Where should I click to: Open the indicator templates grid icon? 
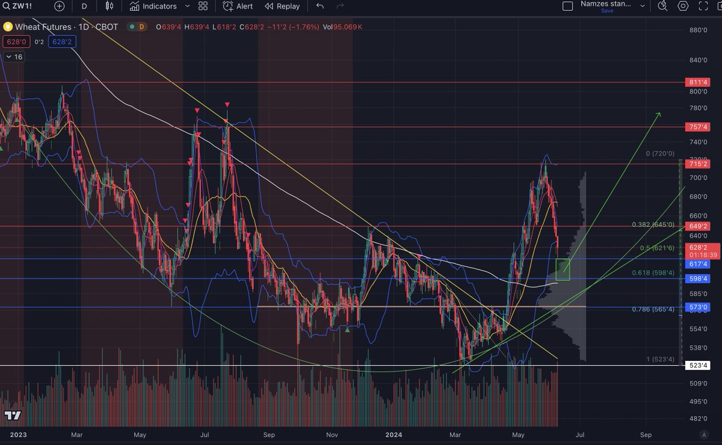(203, 6)
